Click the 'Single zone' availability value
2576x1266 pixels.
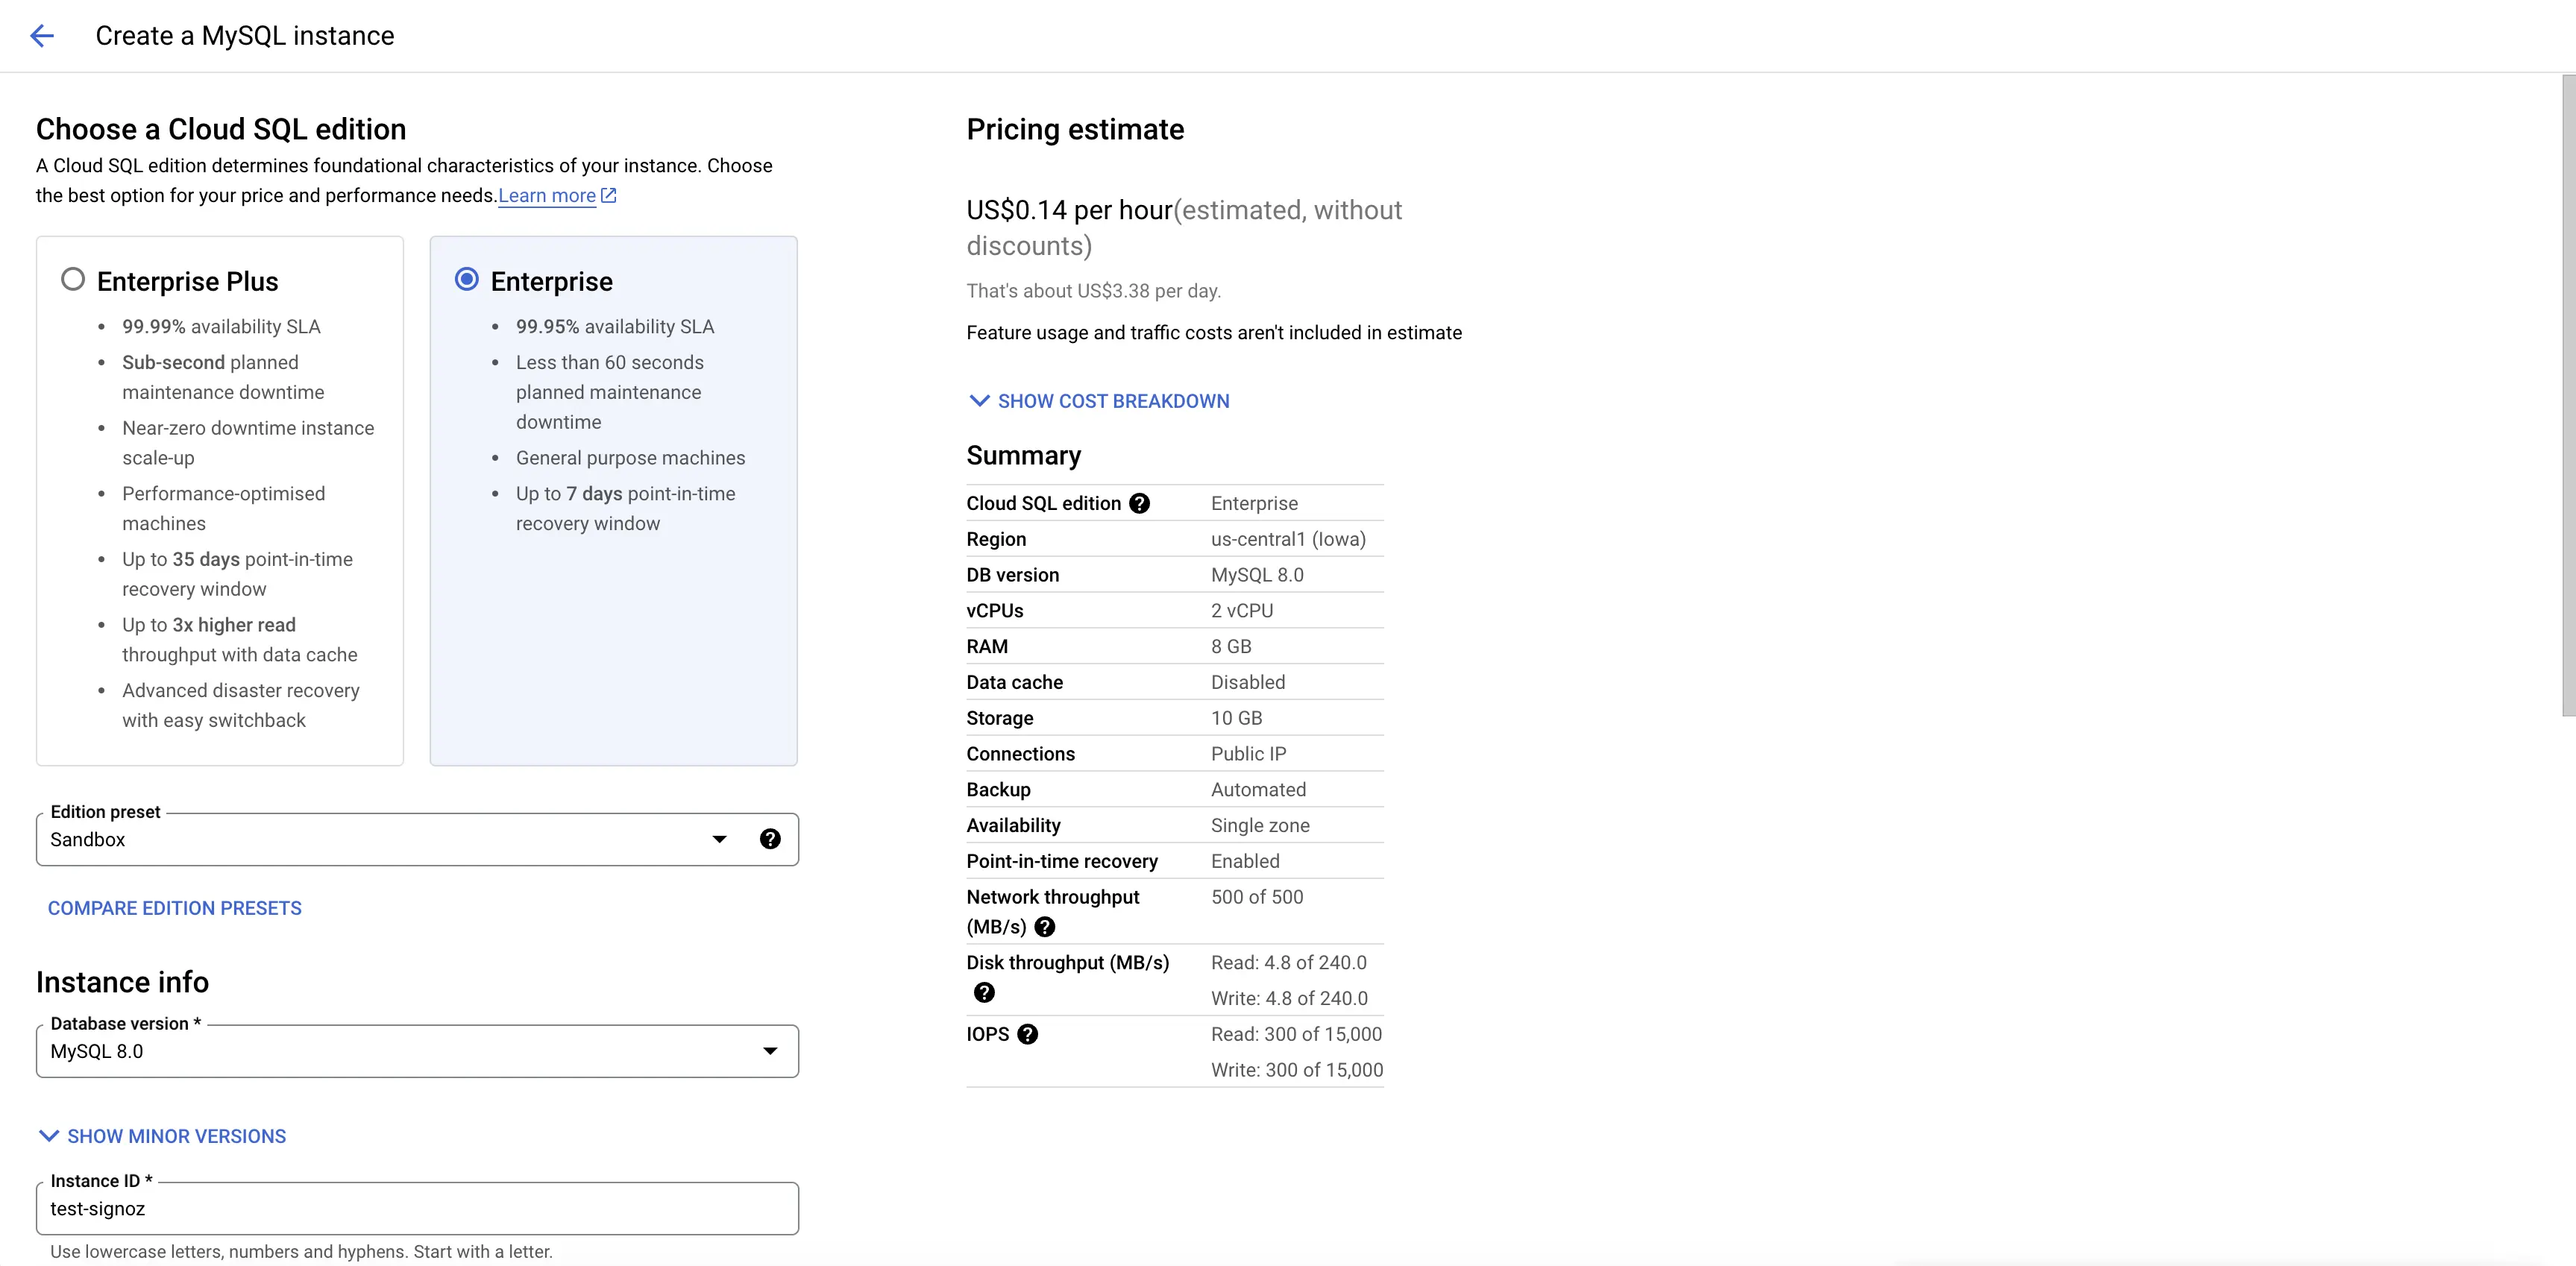coord(1260,825)
